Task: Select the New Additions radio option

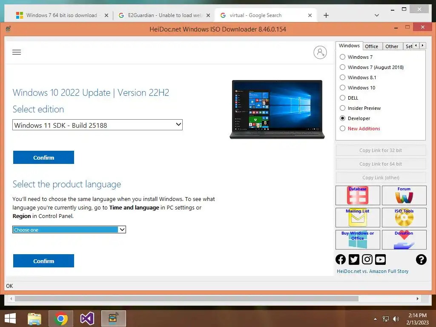Action: 360,129
